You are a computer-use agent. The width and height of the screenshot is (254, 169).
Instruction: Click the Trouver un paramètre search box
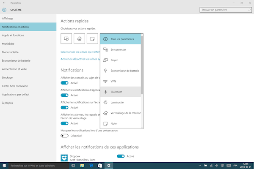[x=226, y=10]
